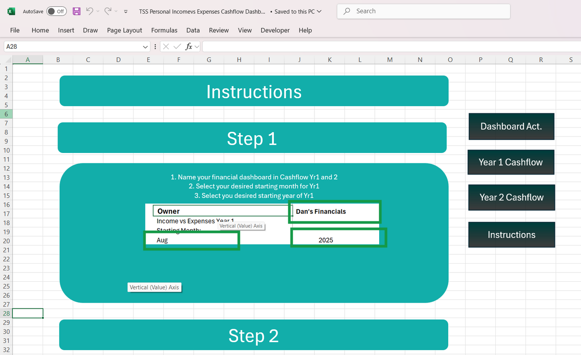
Task: Click in the Search box
Action: point(424,11)
